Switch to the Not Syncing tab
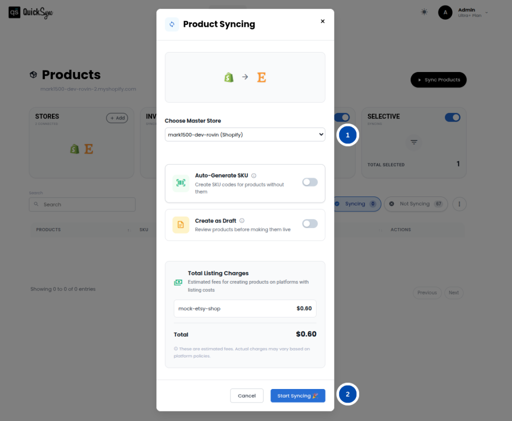Screen dimensions: 512x421 coord(416,204)
